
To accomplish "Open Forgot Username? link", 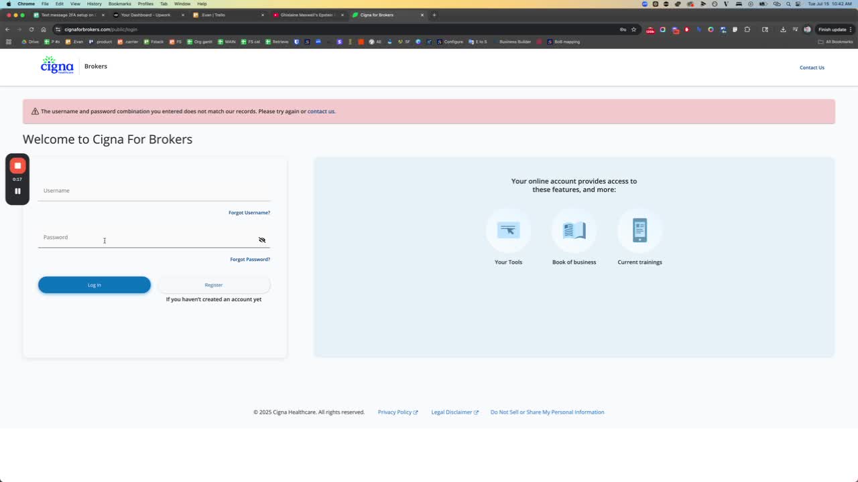I will click(249, 213).
